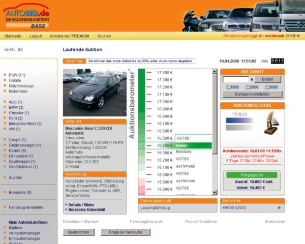Select Unfälle category in sidebar

[15, 80]
